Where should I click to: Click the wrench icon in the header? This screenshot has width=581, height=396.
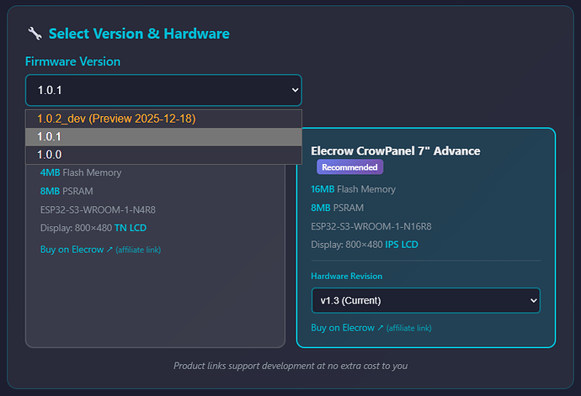[x=35, y=34]
